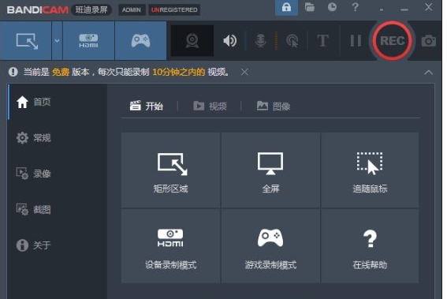This screenshot has width=447, height=299.
Task: Click the 免费 highlighted text in notice
Action: [x=61, y=72]
